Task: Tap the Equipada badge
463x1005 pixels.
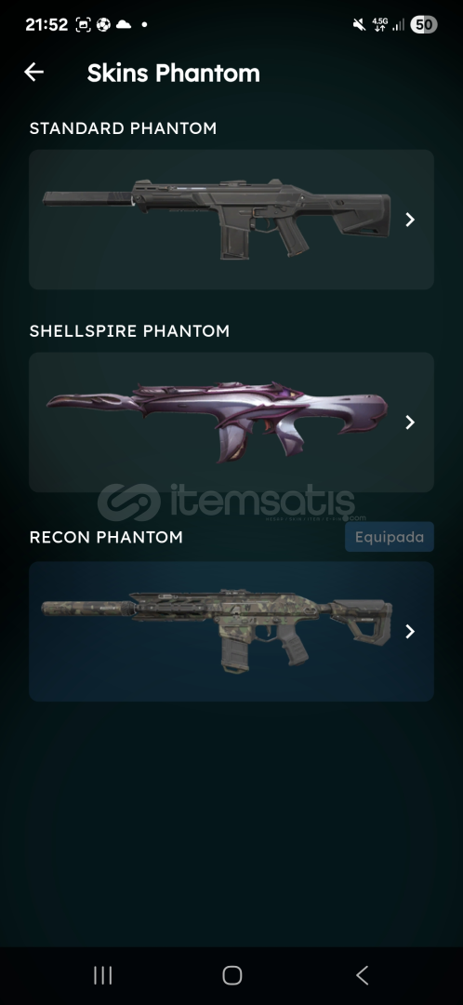Action: 390,537
